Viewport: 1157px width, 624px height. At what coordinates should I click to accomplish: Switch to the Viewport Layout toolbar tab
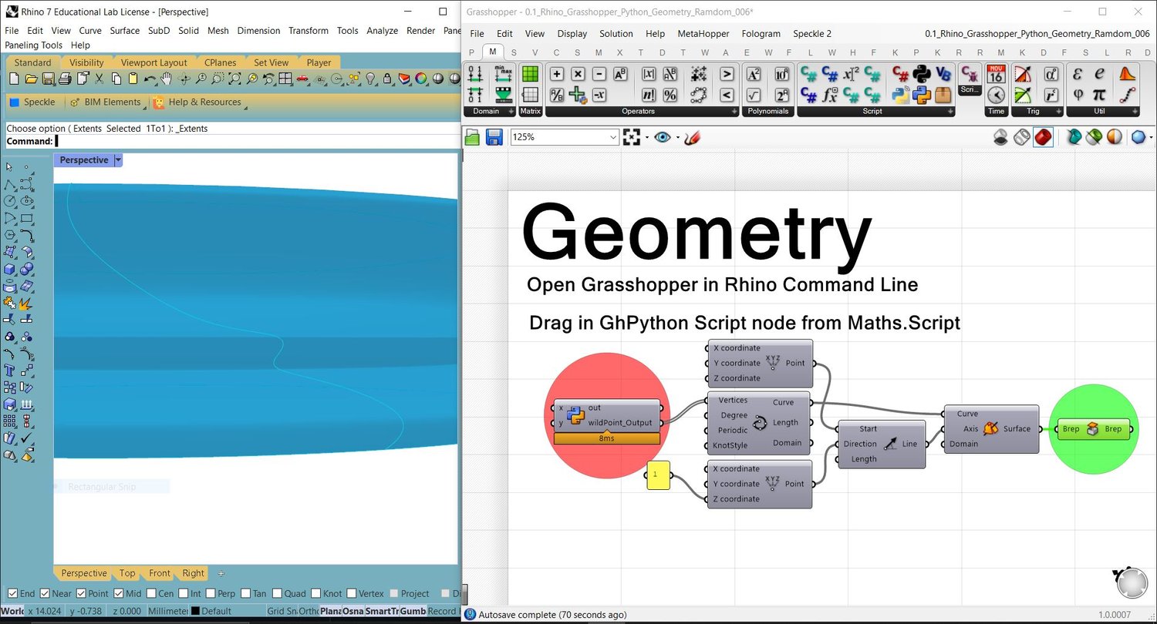click(x=153, y=62)
